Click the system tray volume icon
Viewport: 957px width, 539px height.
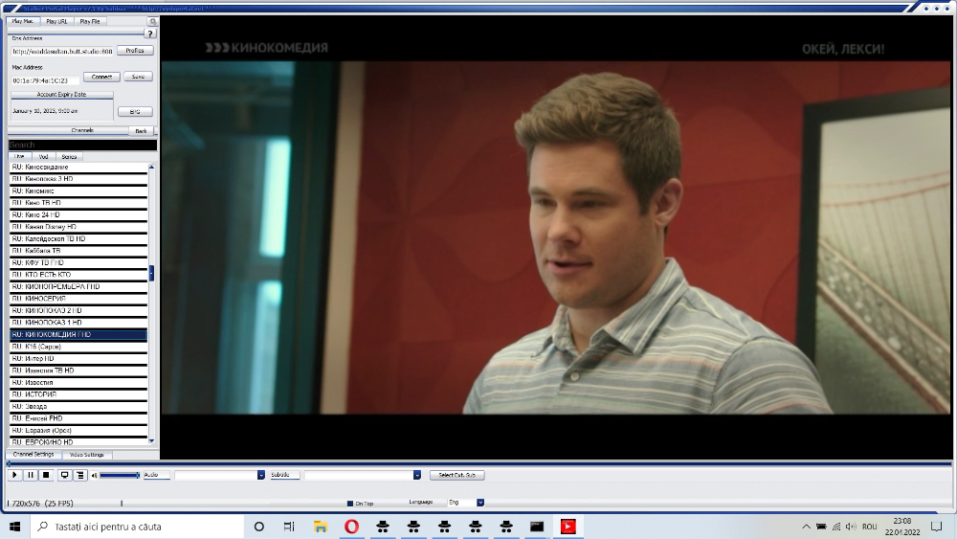[851, 527]
